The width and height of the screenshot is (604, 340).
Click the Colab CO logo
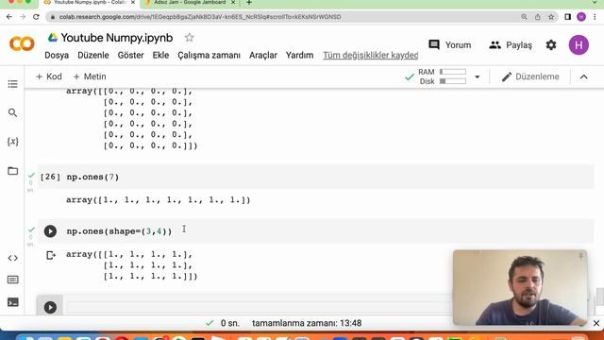pyautogui.click(x=22, y=44)
